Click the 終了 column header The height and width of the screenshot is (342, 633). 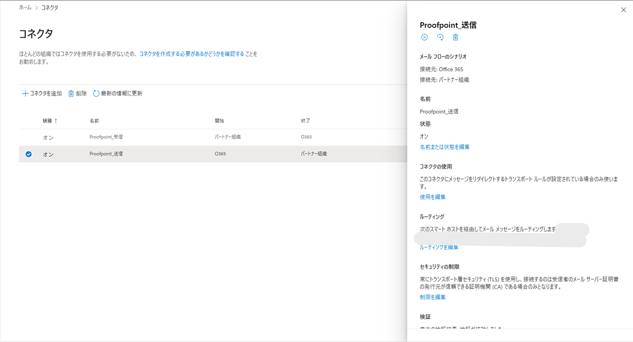coord(305,121)
